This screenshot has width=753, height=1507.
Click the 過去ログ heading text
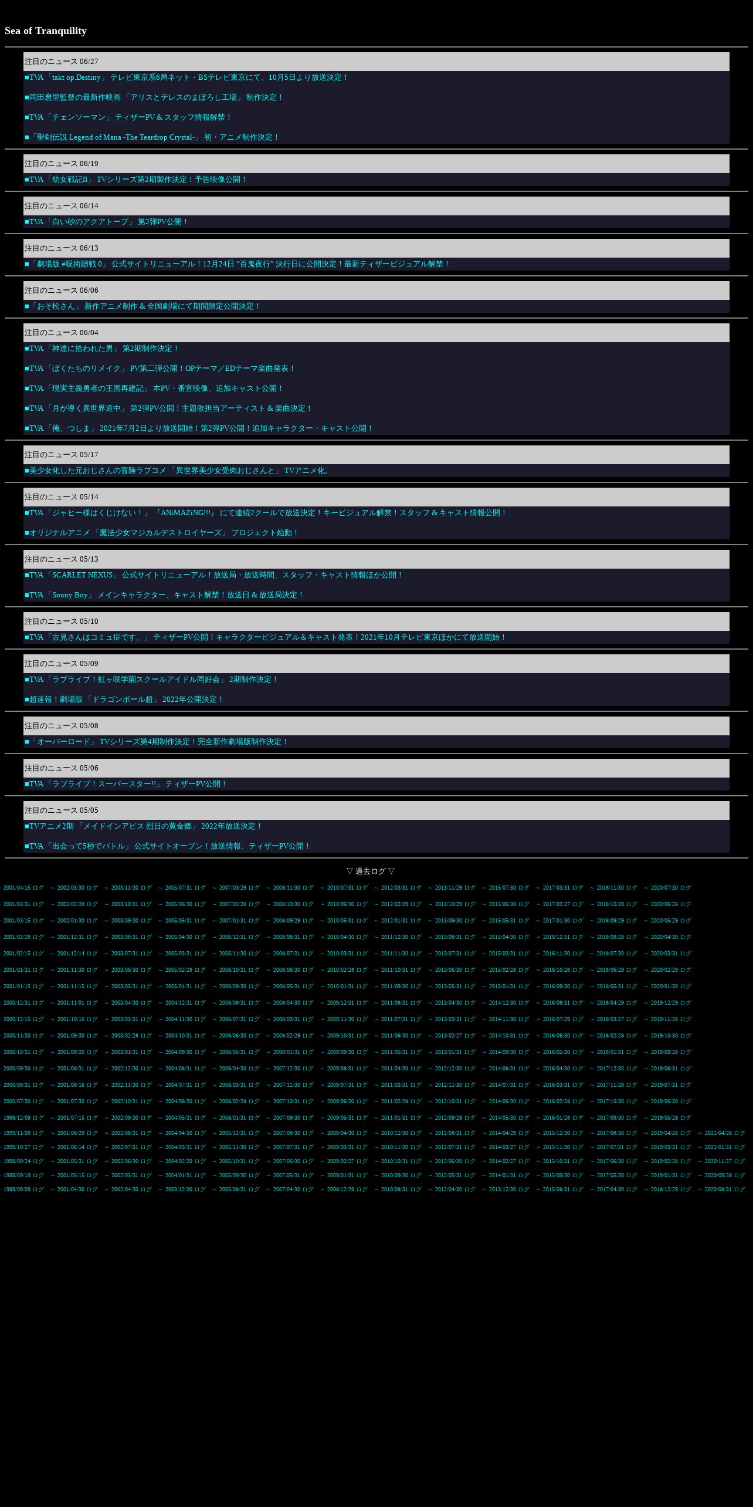tap(371, 871)
